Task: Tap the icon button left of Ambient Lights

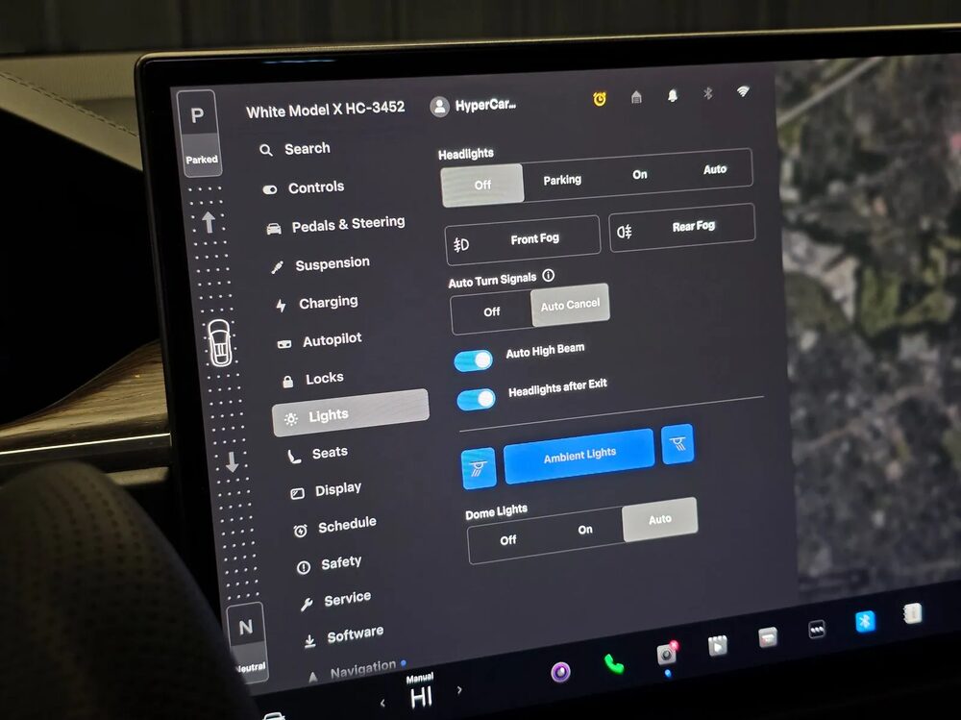Action: [x=479, y=467]
